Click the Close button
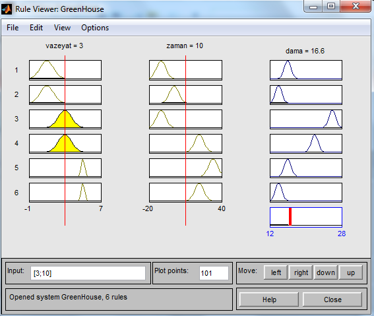This screenshot has width=374, height=316. [x=332, y=300]
